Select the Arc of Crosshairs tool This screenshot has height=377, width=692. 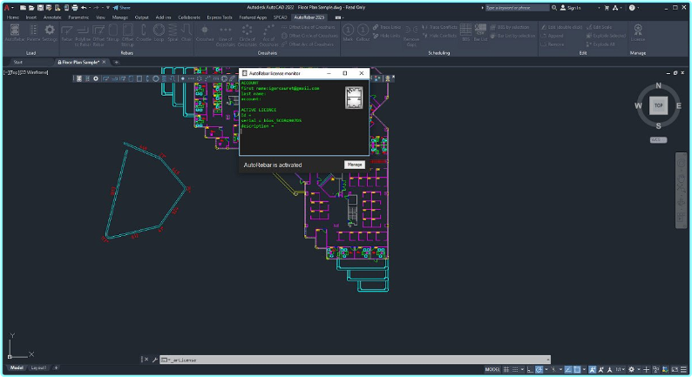(268, 36)
